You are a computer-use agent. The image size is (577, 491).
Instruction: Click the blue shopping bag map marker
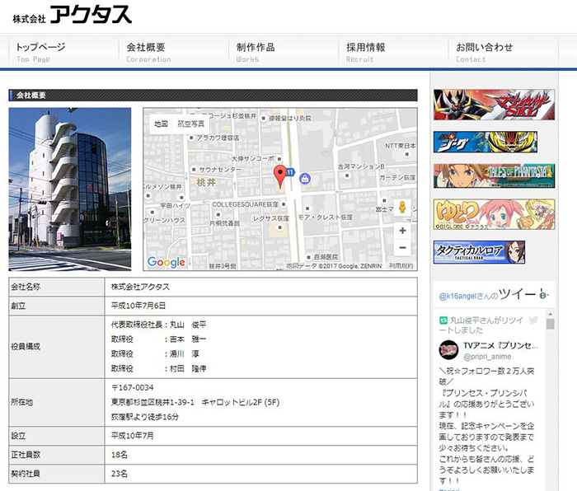[x=305, y=177]
